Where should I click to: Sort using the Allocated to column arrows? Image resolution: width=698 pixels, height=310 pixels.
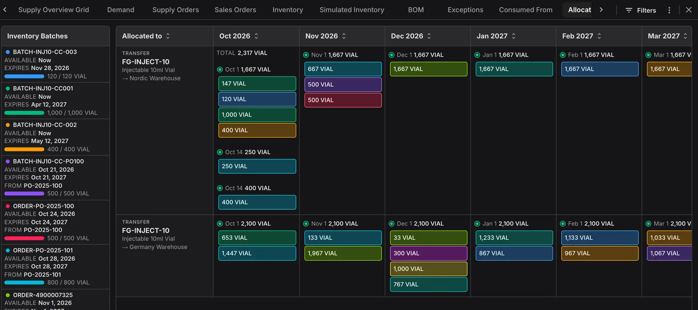click(168, 36)
